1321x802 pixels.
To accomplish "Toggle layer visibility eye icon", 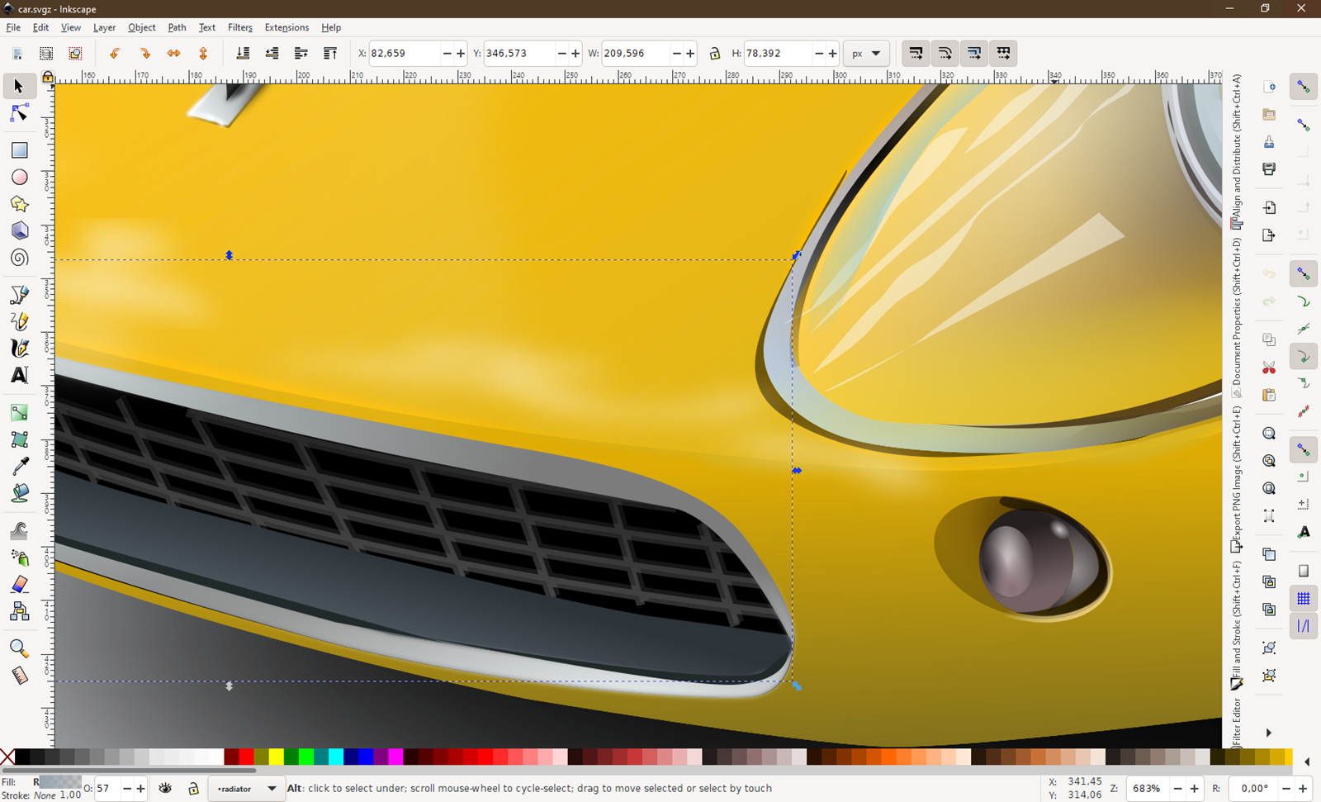I will [x=165, y=789].
